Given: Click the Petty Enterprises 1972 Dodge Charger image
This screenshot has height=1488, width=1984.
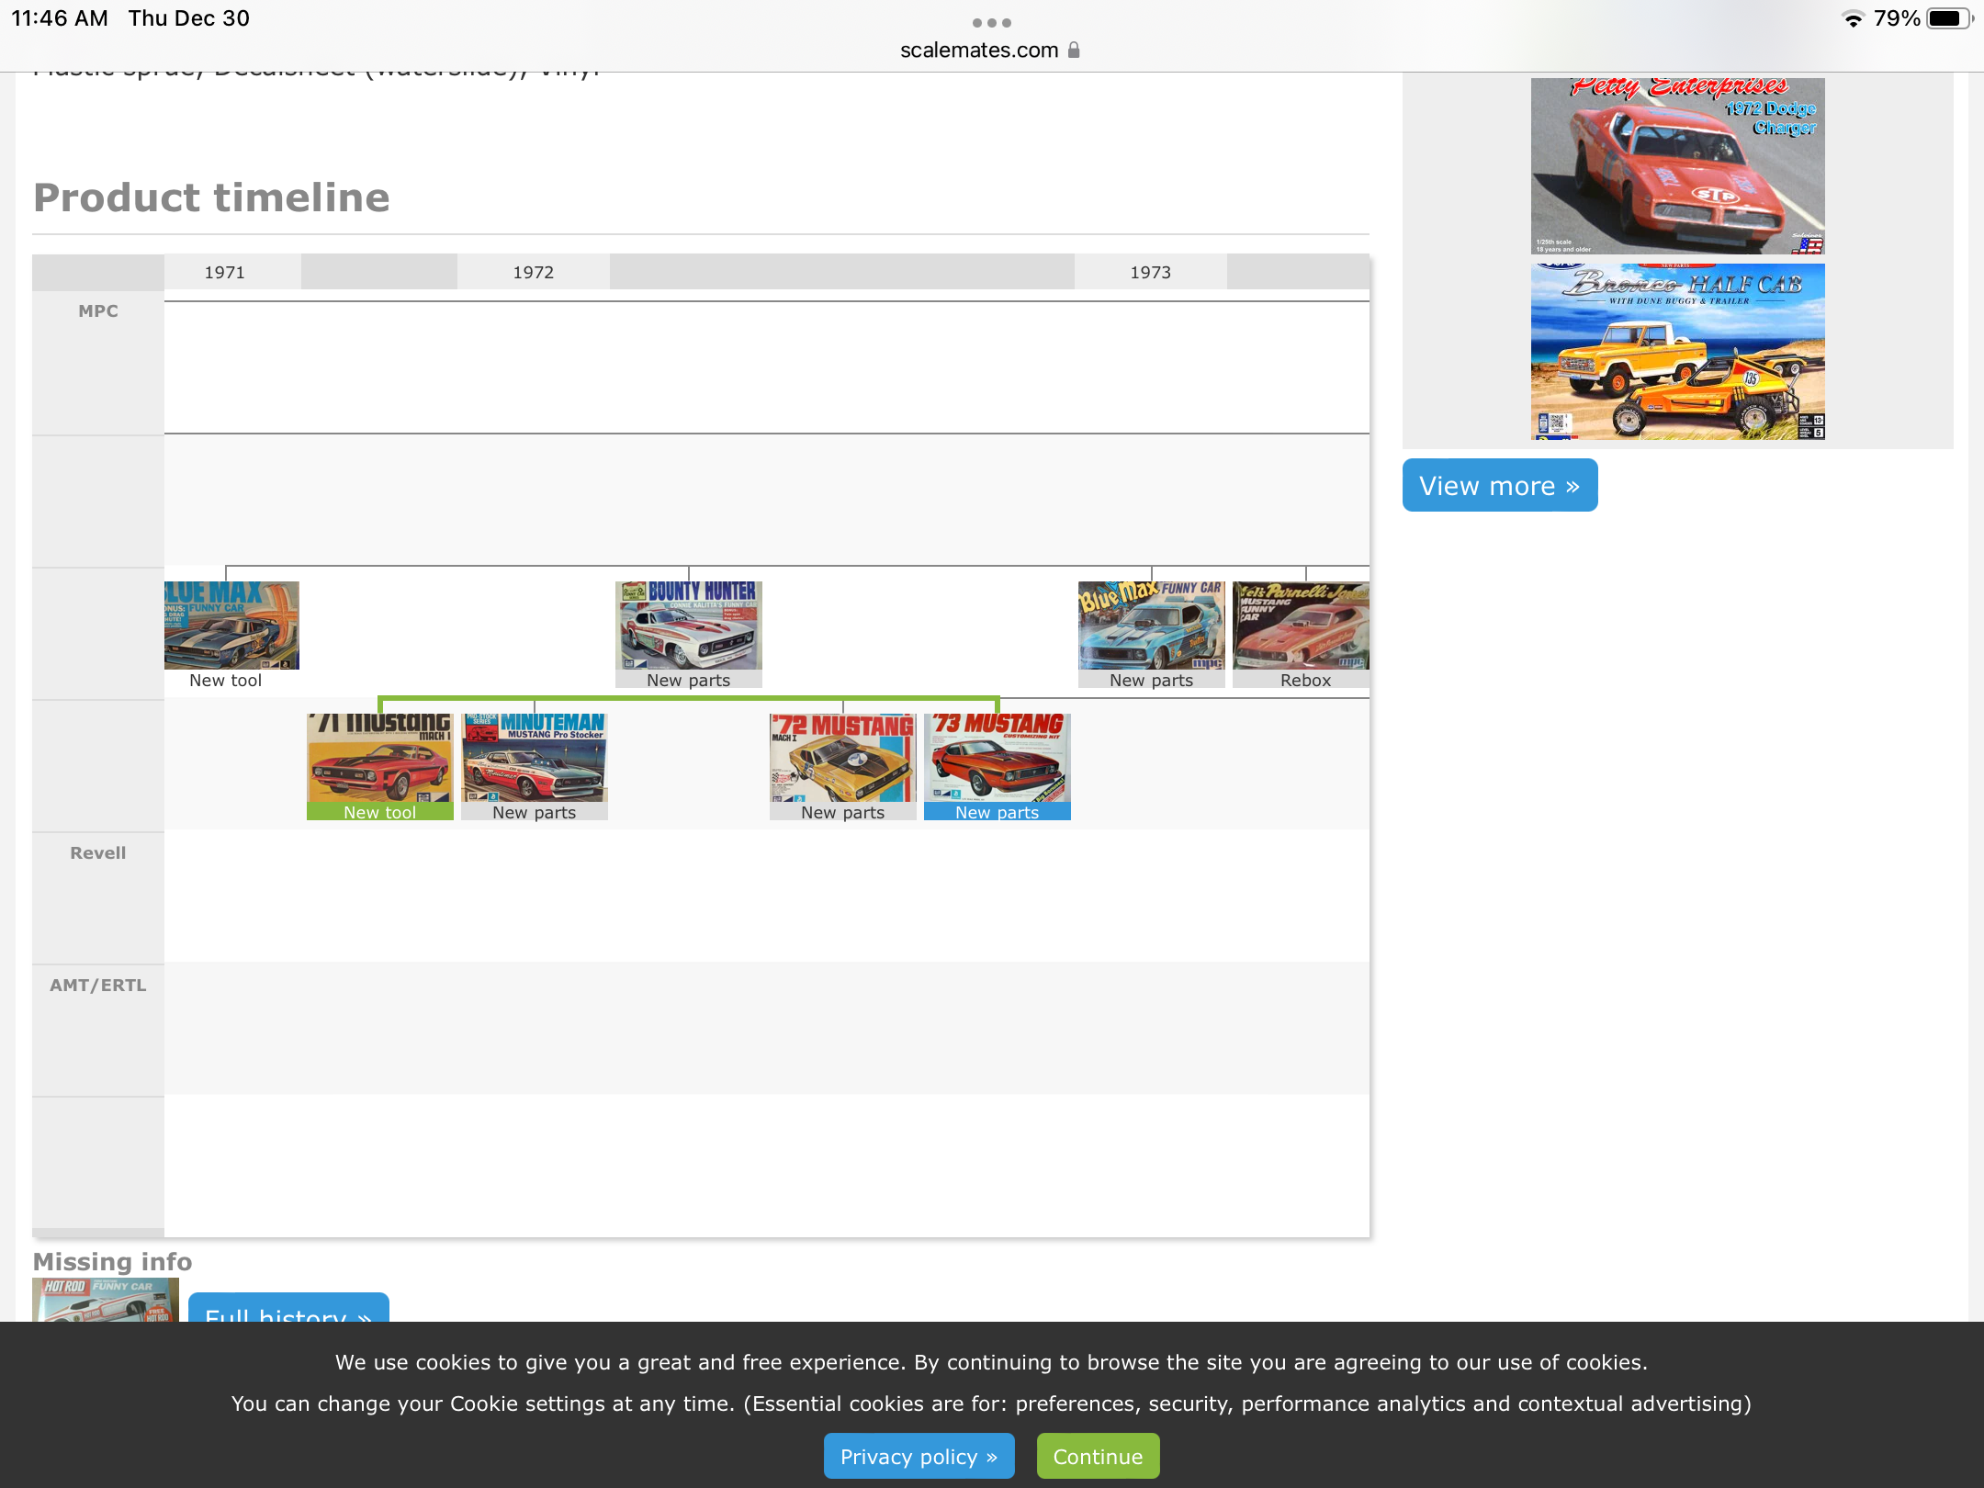Looking at the screenshot, I should [1678, 166].
